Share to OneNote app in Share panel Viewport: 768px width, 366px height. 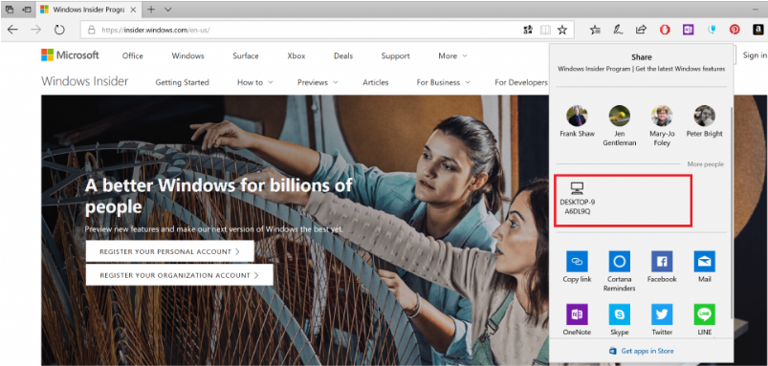(577, 320)
